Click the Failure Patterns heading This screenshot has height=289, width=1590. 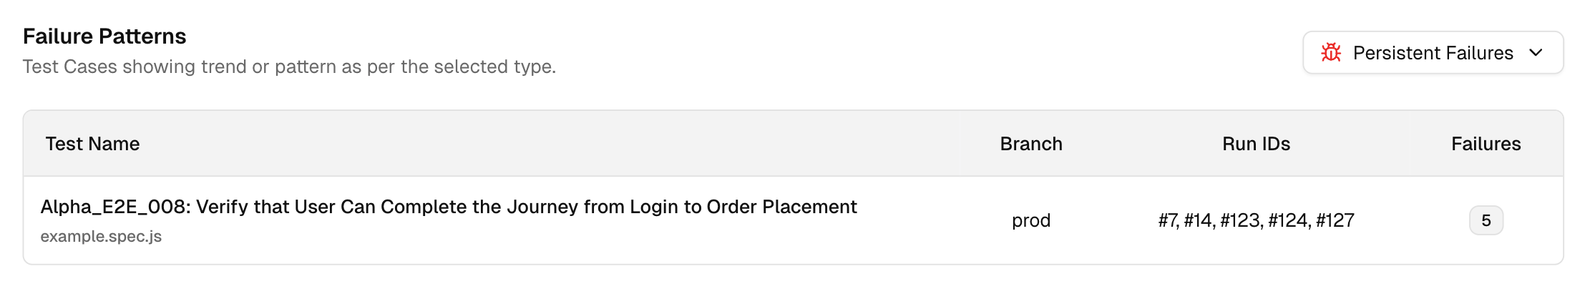click(104, 36)
